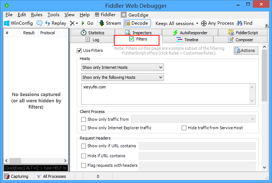
Task: Click the comment speech bubble icon
Action: point(39,23)
